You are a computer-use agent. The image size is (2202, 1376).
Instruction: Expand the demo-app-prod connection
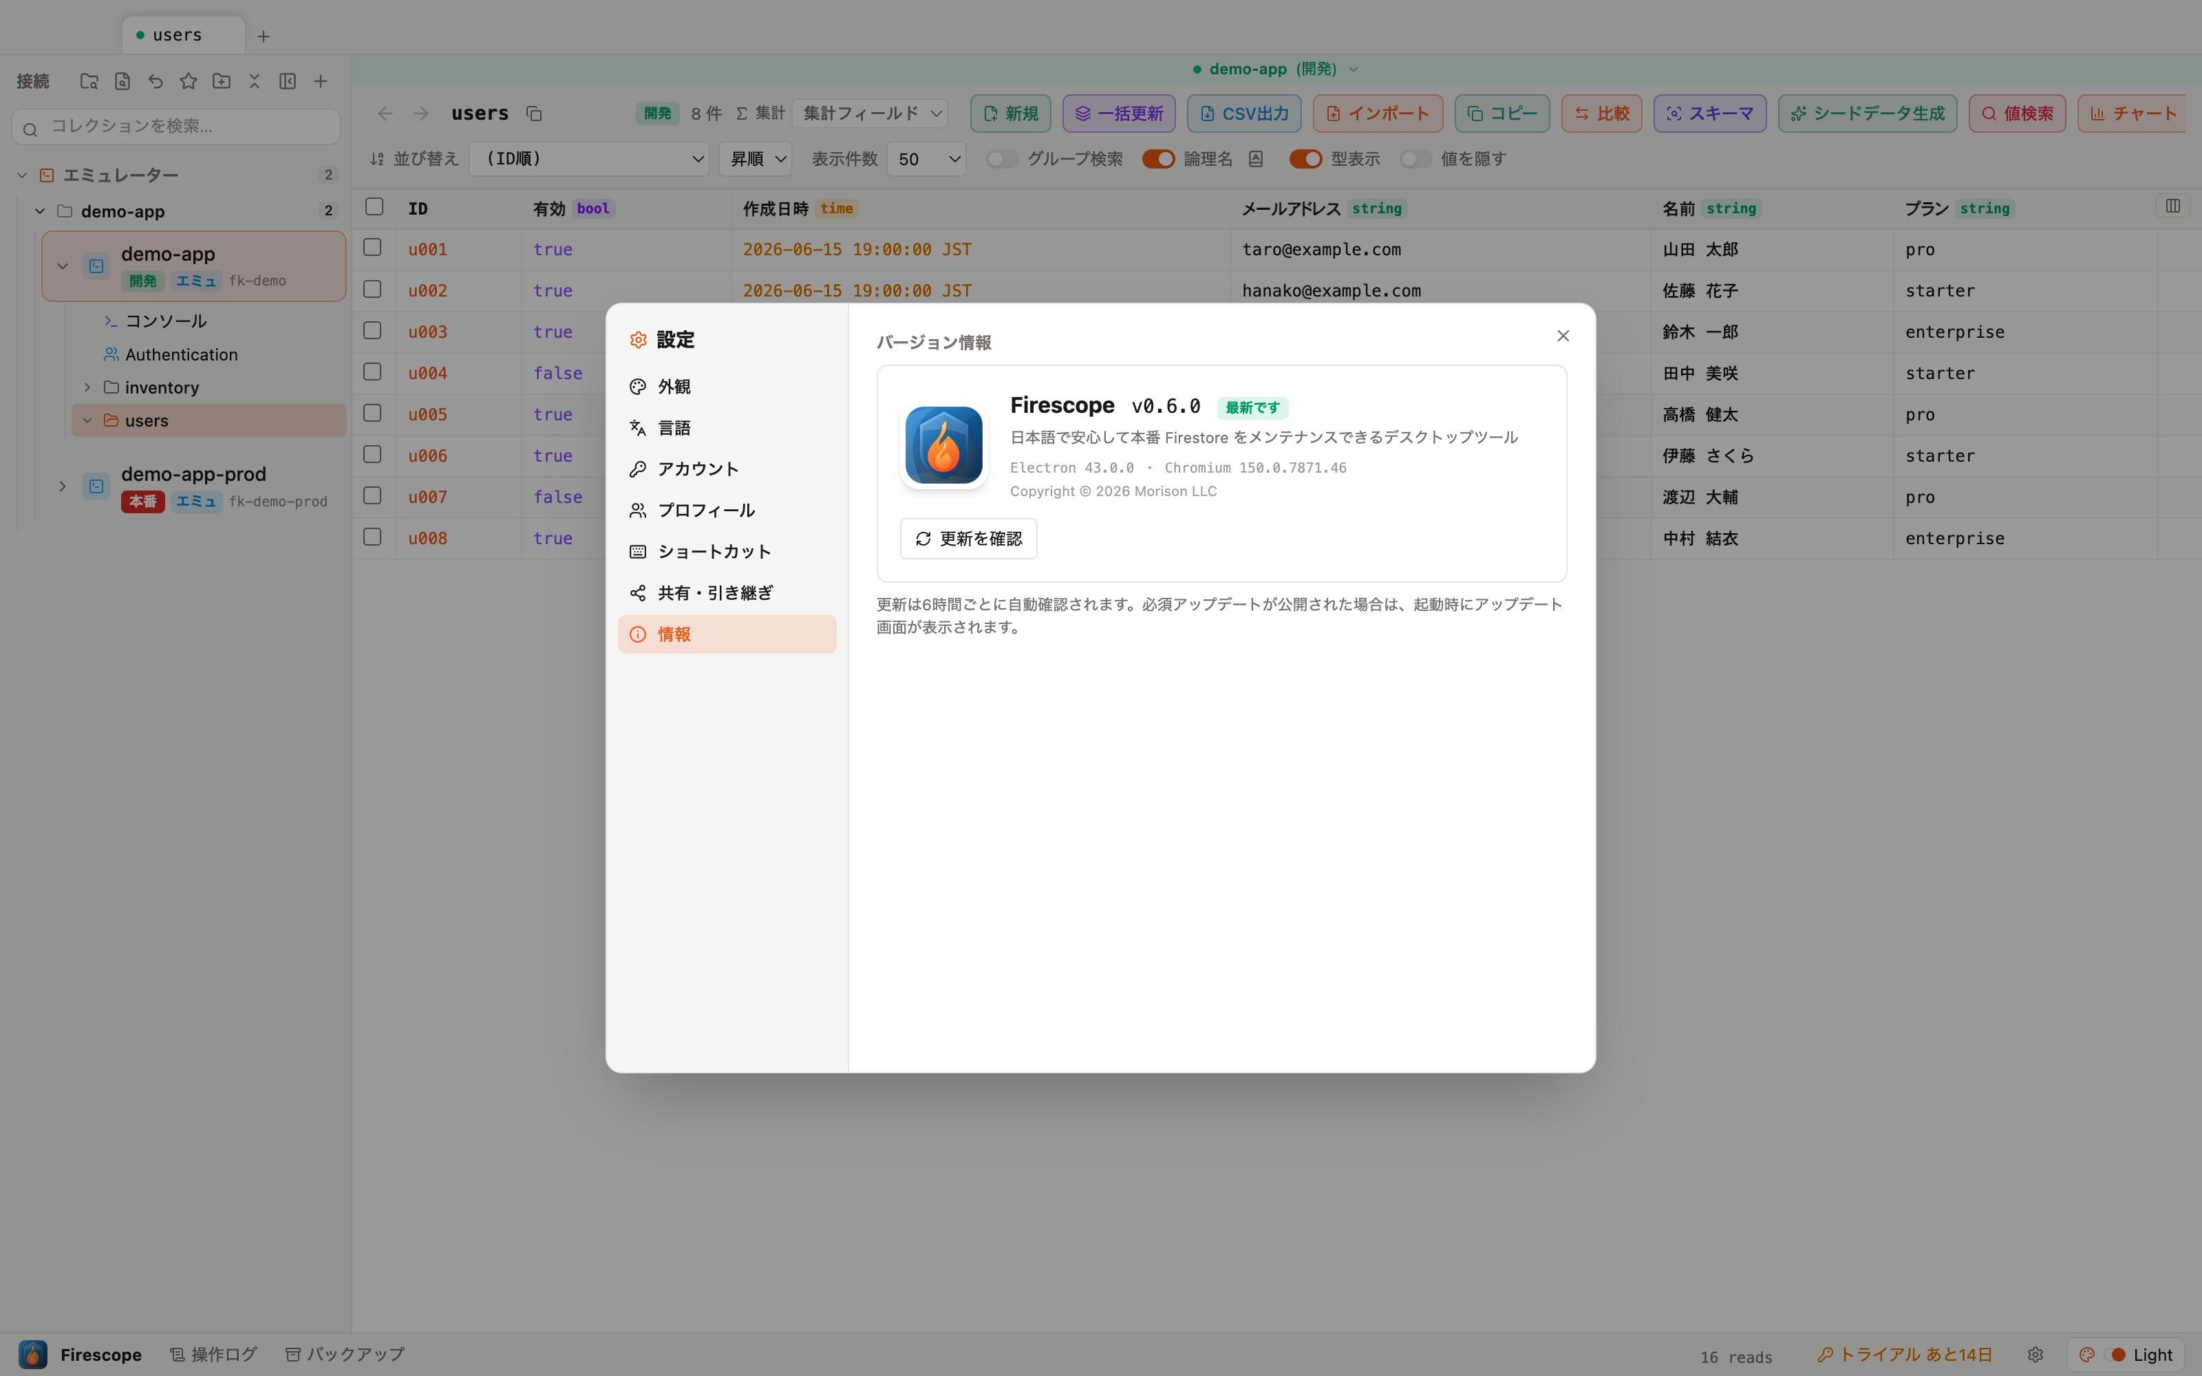tap(62, 486)
